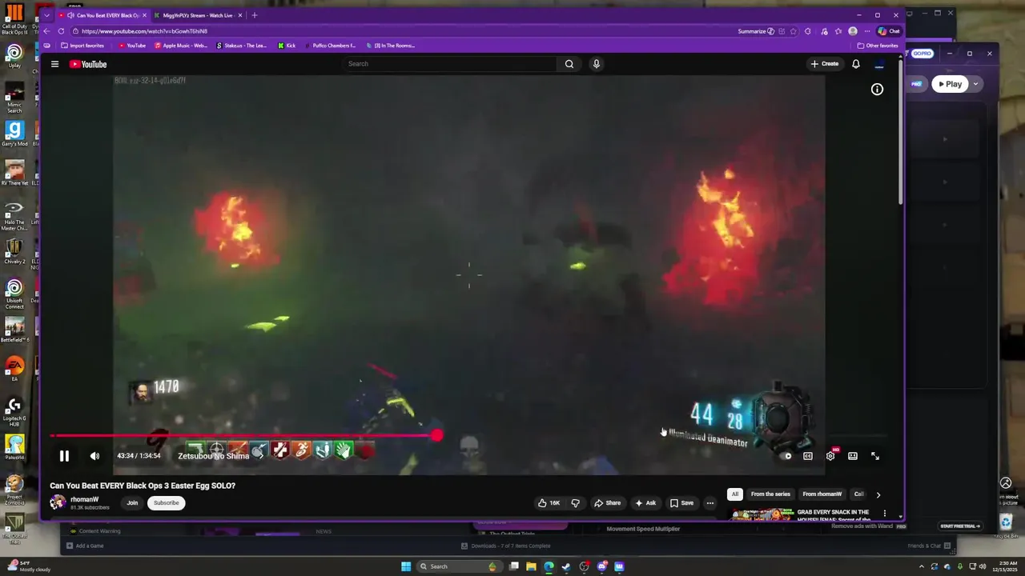Screen dimensions: 1025x576
Task: Share the video
Action: [x=607, y=503]
